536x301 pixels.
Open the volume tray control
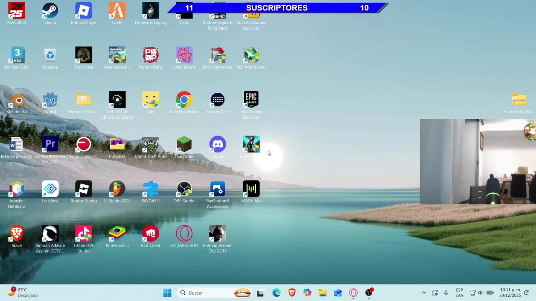point(480,293)
